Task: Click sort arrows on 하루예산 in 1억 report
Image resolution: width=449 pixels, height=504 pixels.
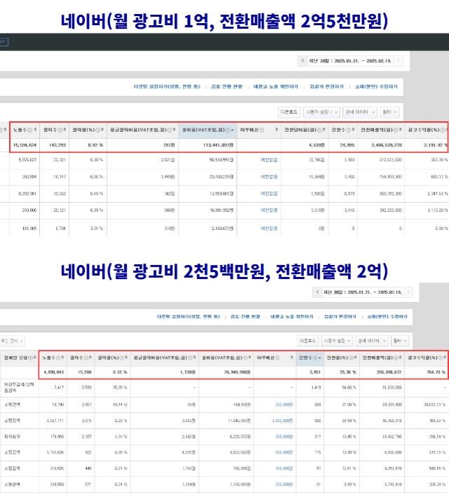Action: [x=277, y=130]
